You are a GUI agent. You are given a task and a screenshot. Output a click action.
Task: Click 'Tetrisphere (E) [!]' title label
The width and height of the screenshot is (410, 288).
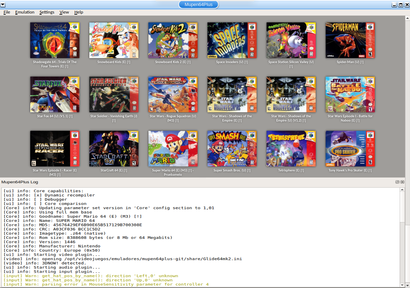[291, 170]
